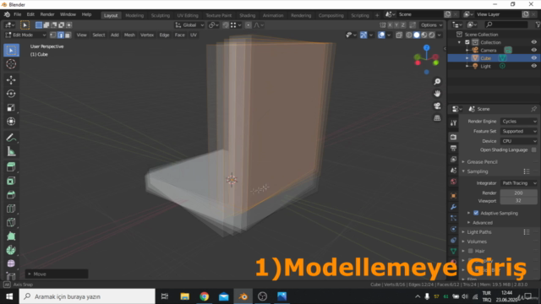
Task: Toggle camera view icon
Action: click(437, 106)
